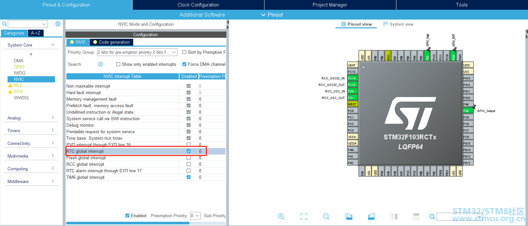Zoom in on the chip pinout view
The image size is (528, 226).
point(281,217)
